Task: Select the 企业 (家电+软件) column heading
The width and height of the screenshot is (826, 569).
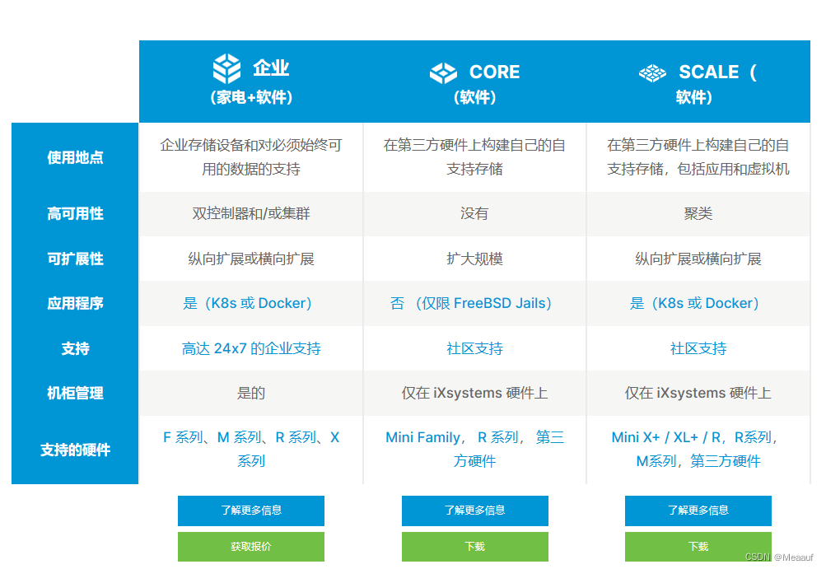Action: coord(251,82)
